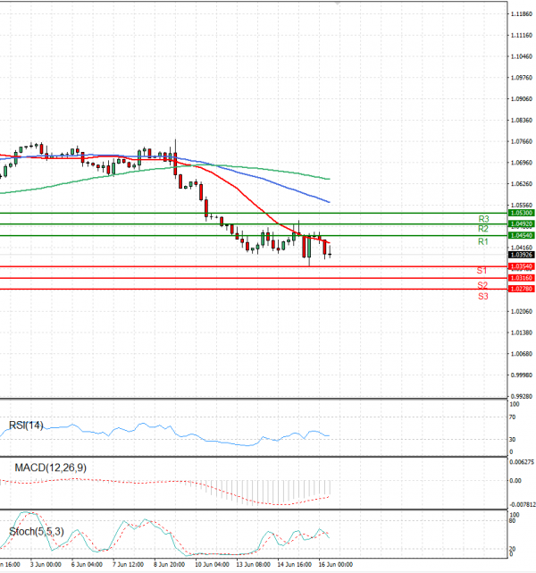Click the 7 Jun 12:00 time label
536x573 pixels.
[128, 565]
